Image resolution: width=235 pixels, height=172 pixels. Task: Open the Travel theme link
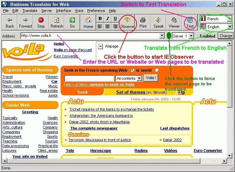pos(8,77)
